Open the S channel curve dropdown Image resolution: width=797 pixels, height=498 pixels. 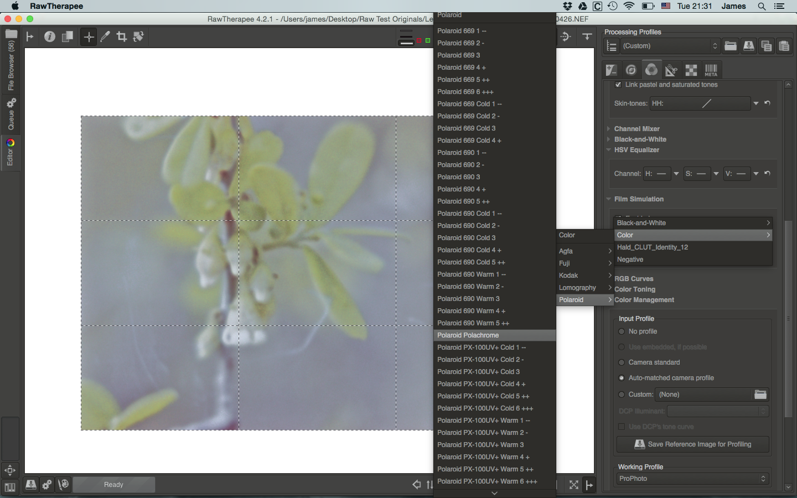pyautogui.click(x=716, y=174)
